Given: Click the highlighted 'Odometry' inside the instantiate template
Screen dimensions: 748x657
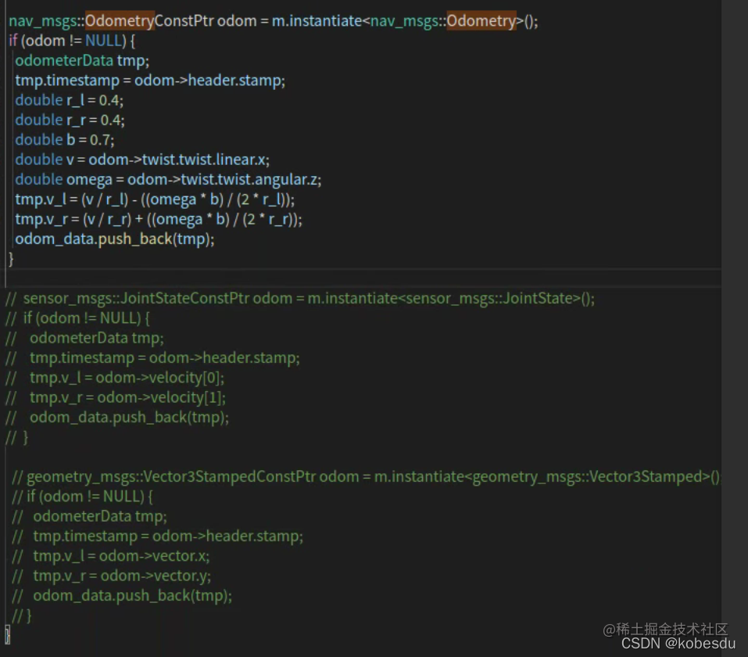Looking at the screenshot, I should [x=481, y=21].
